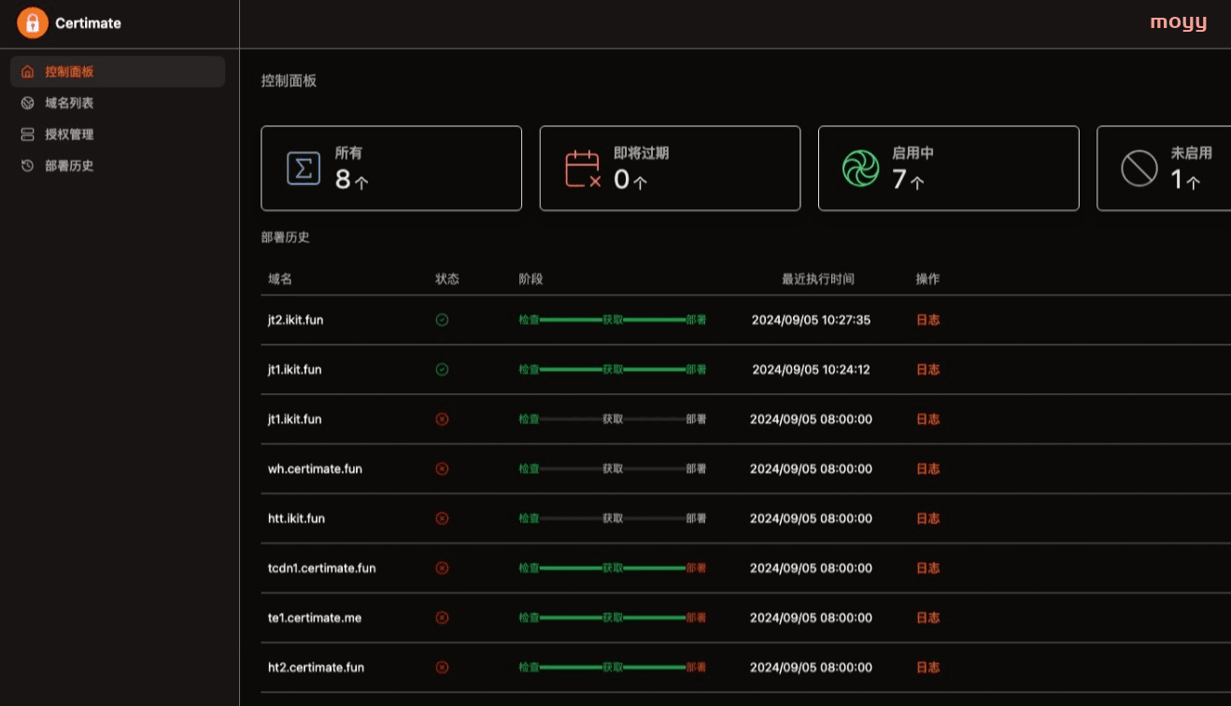
Task: Select domain te1.certimate.me
Action: point(314,617)
